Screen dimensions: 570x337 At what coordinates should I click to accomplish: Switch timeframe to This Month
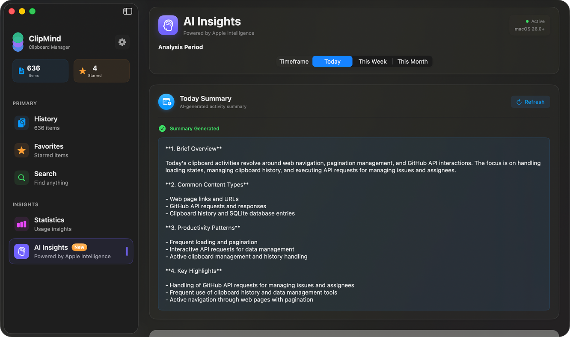tap(412, 61)
